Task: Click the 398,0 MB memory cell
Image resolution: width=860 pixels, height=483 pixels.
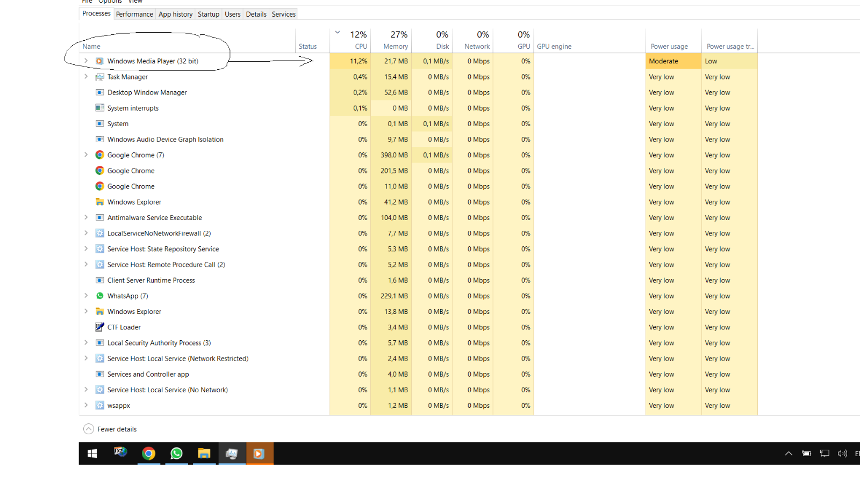Action: pos(391,155)
